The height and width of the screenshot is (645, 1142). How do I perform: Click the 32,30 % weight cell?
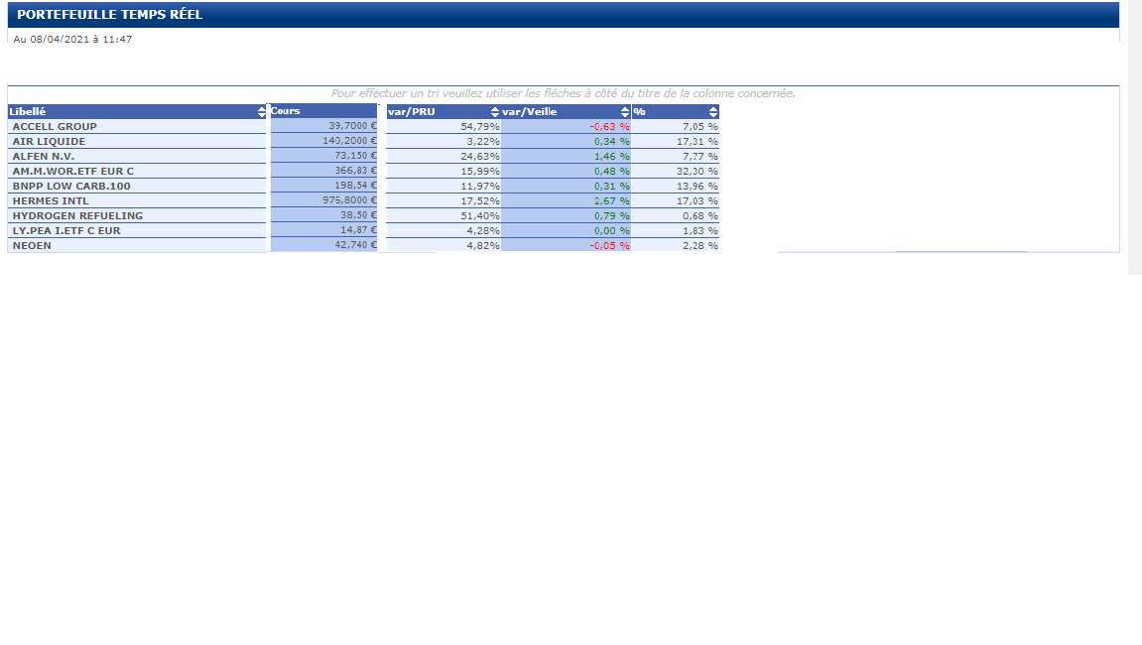(x=675, y=172)
